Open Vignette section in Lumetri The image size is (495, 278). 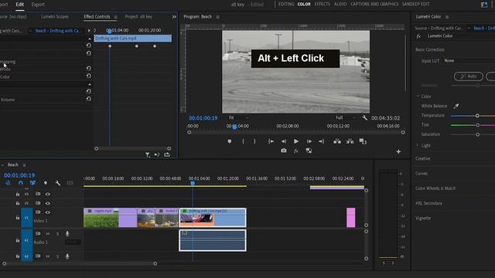pos(423,218)
